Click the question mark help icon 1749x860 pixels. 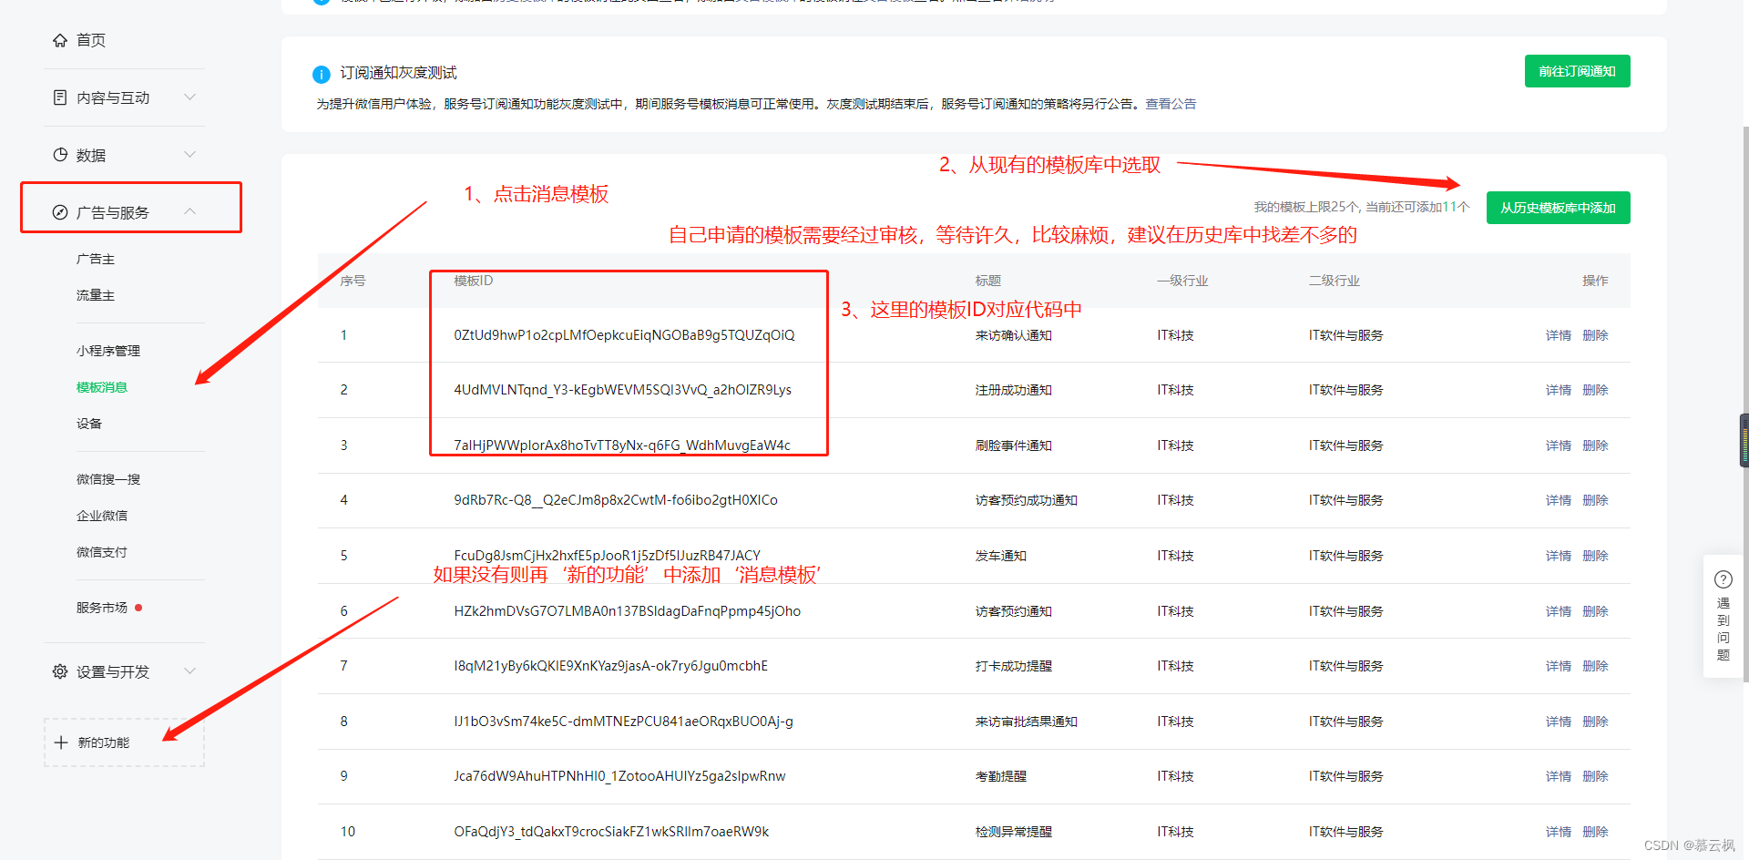click(1723, 579)
